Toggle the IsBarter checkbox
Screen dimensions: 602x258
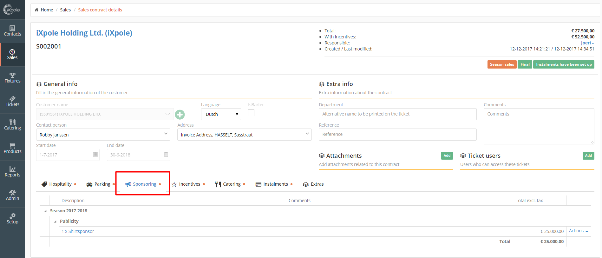pos(251,113)
